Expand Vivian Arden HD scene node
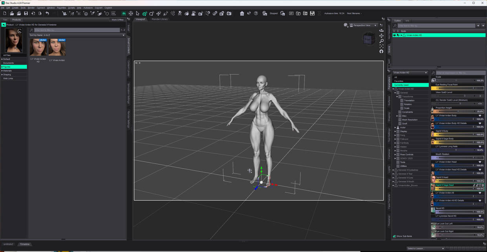 coord(401,35)
